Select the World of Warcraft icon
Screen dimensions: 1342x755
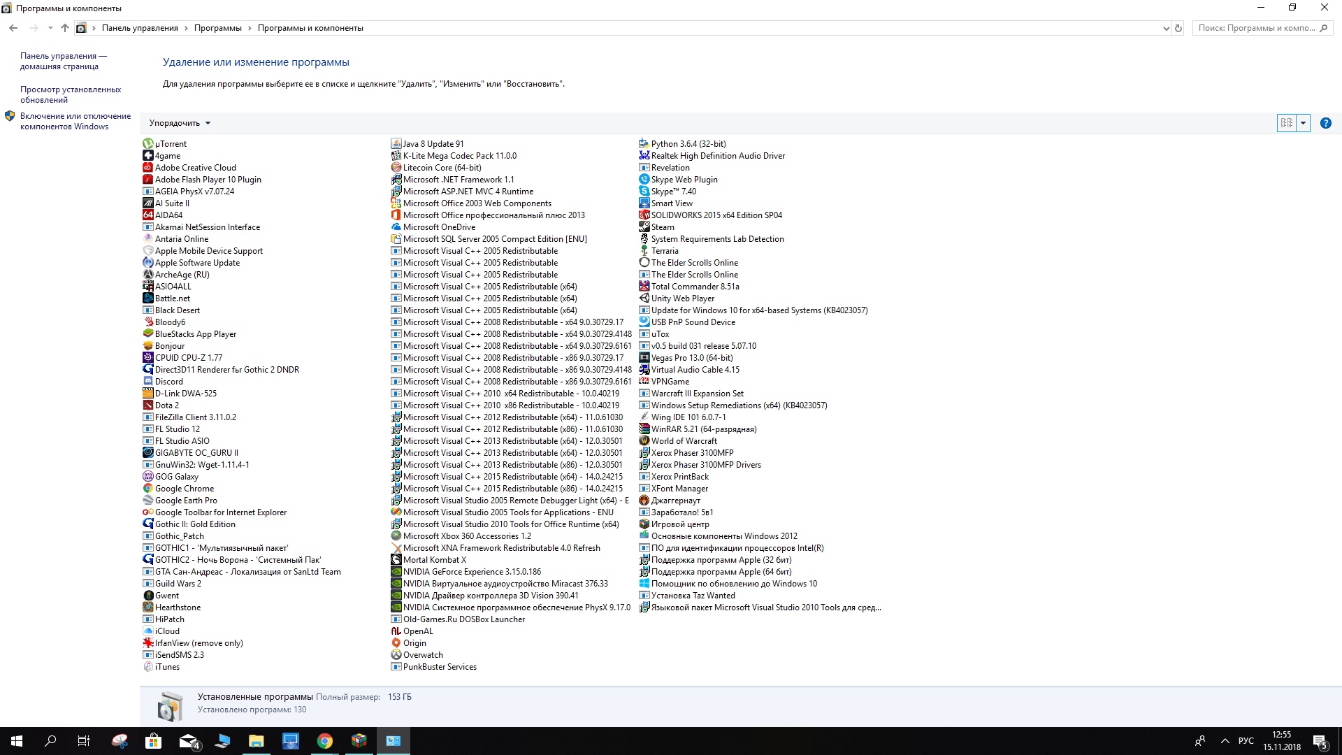(x=644, y=441)
